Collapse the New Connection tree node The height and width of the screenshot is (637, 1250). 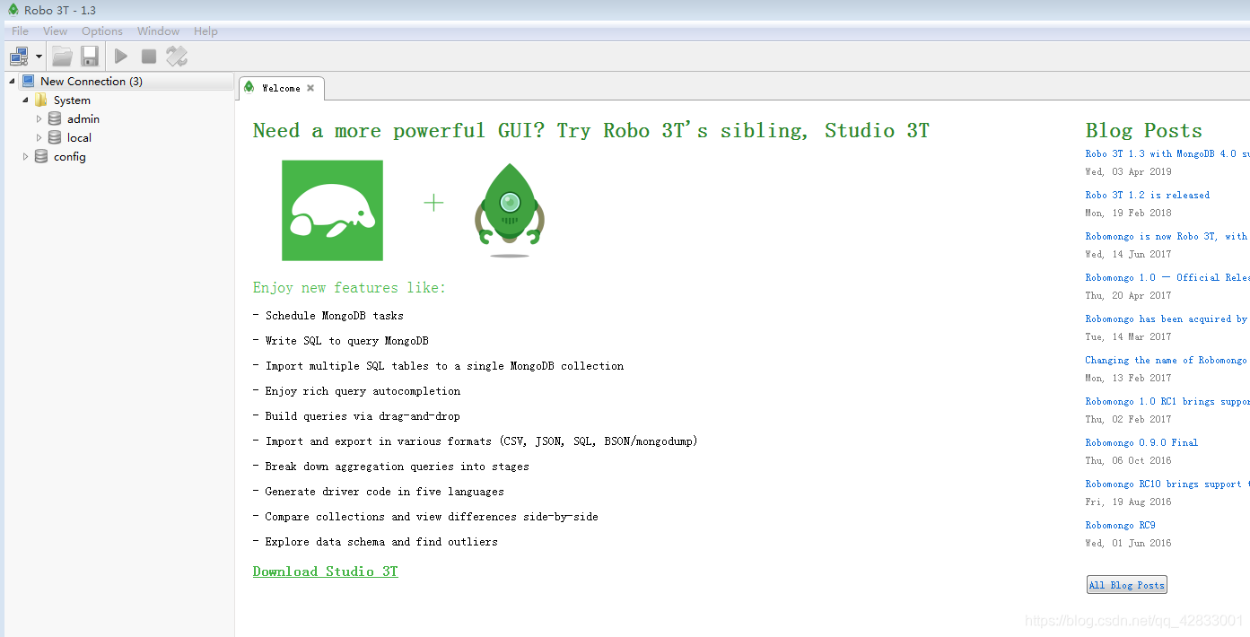point(12,81)
